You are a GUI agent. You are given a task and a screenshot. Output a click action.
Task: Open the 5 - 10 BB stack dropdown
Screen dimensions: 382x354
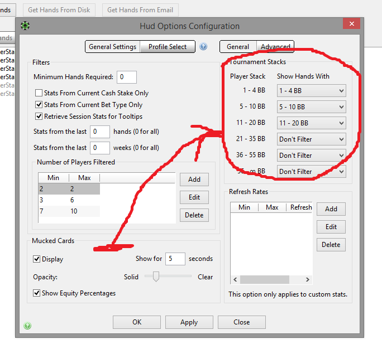[311, 106]
